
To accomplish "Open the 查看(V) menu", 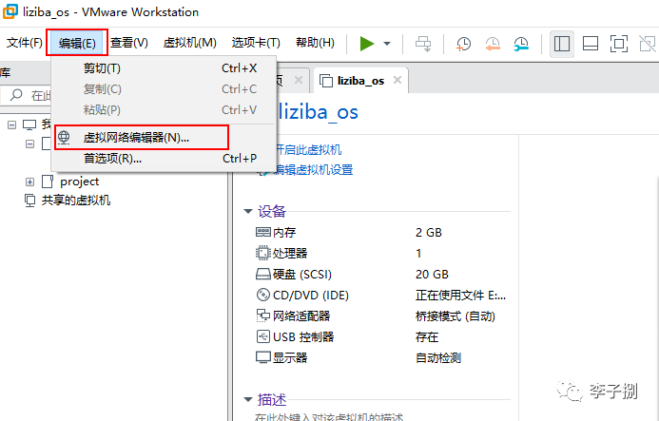I will (129, 43).
